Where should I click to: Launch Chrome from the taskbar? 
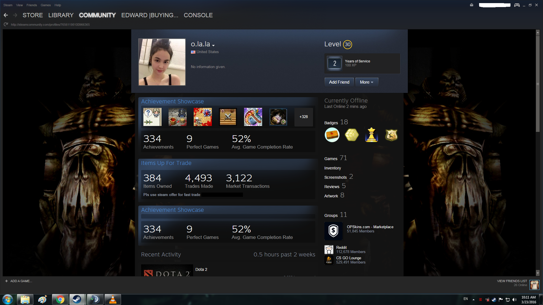pyautogui.click(x=60, y=299)
